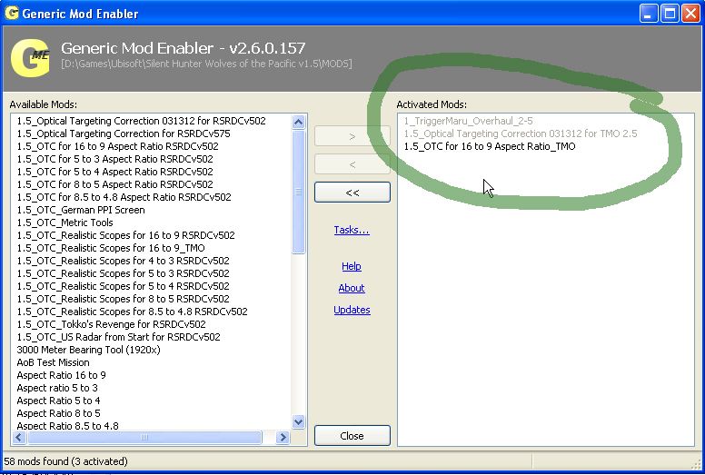Click the '<<' disable all mods button
The height and width of the screenshot is (475, 705).
point(352,193)
